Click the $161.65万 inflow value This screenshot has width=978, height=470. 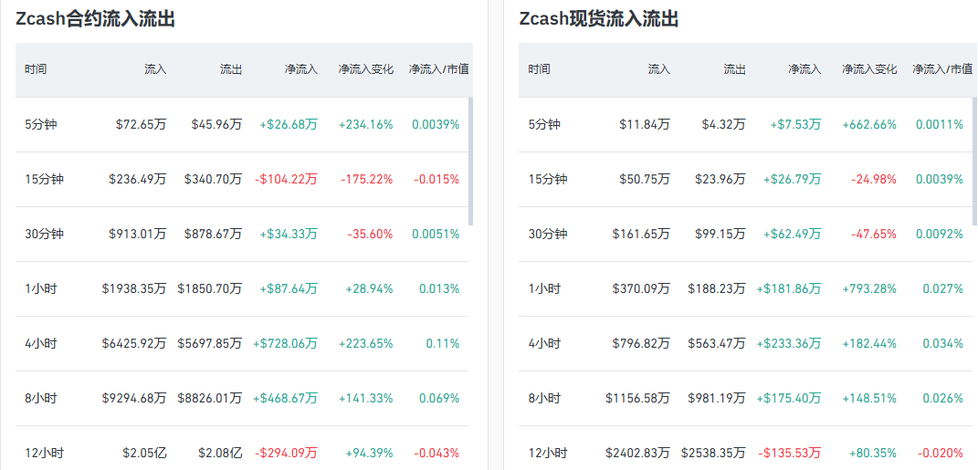pos(641,235)
